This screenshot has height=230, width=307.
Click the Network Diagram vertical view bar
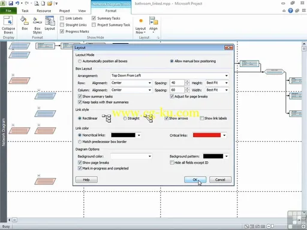(x=4, y=132)
